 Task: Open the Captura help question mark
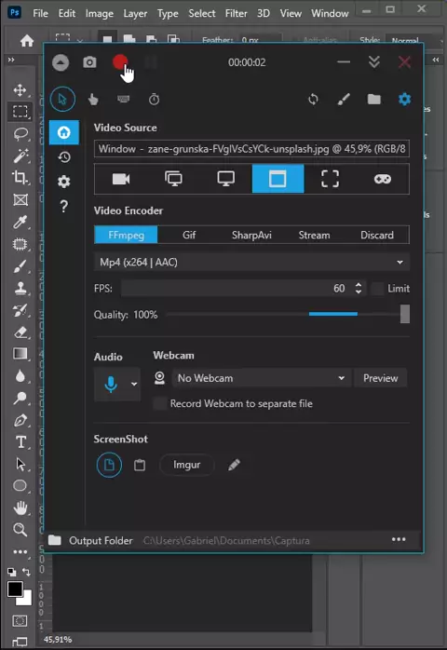pyautogui.click(x=64, y=206)
